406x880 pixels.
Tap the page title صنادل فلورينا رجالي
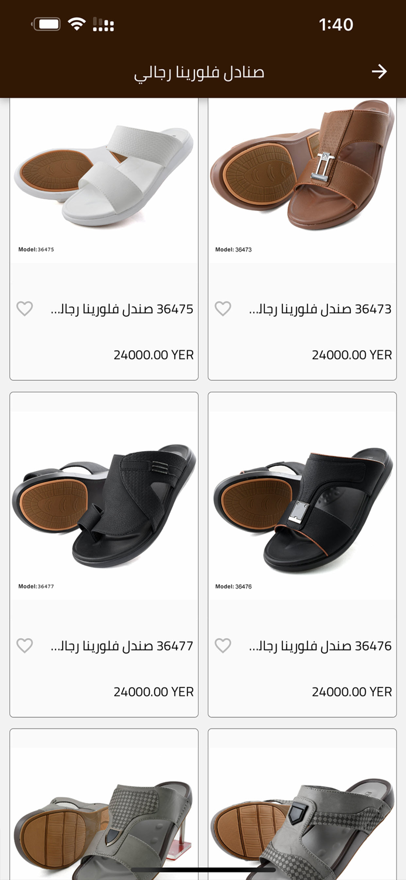199,73
